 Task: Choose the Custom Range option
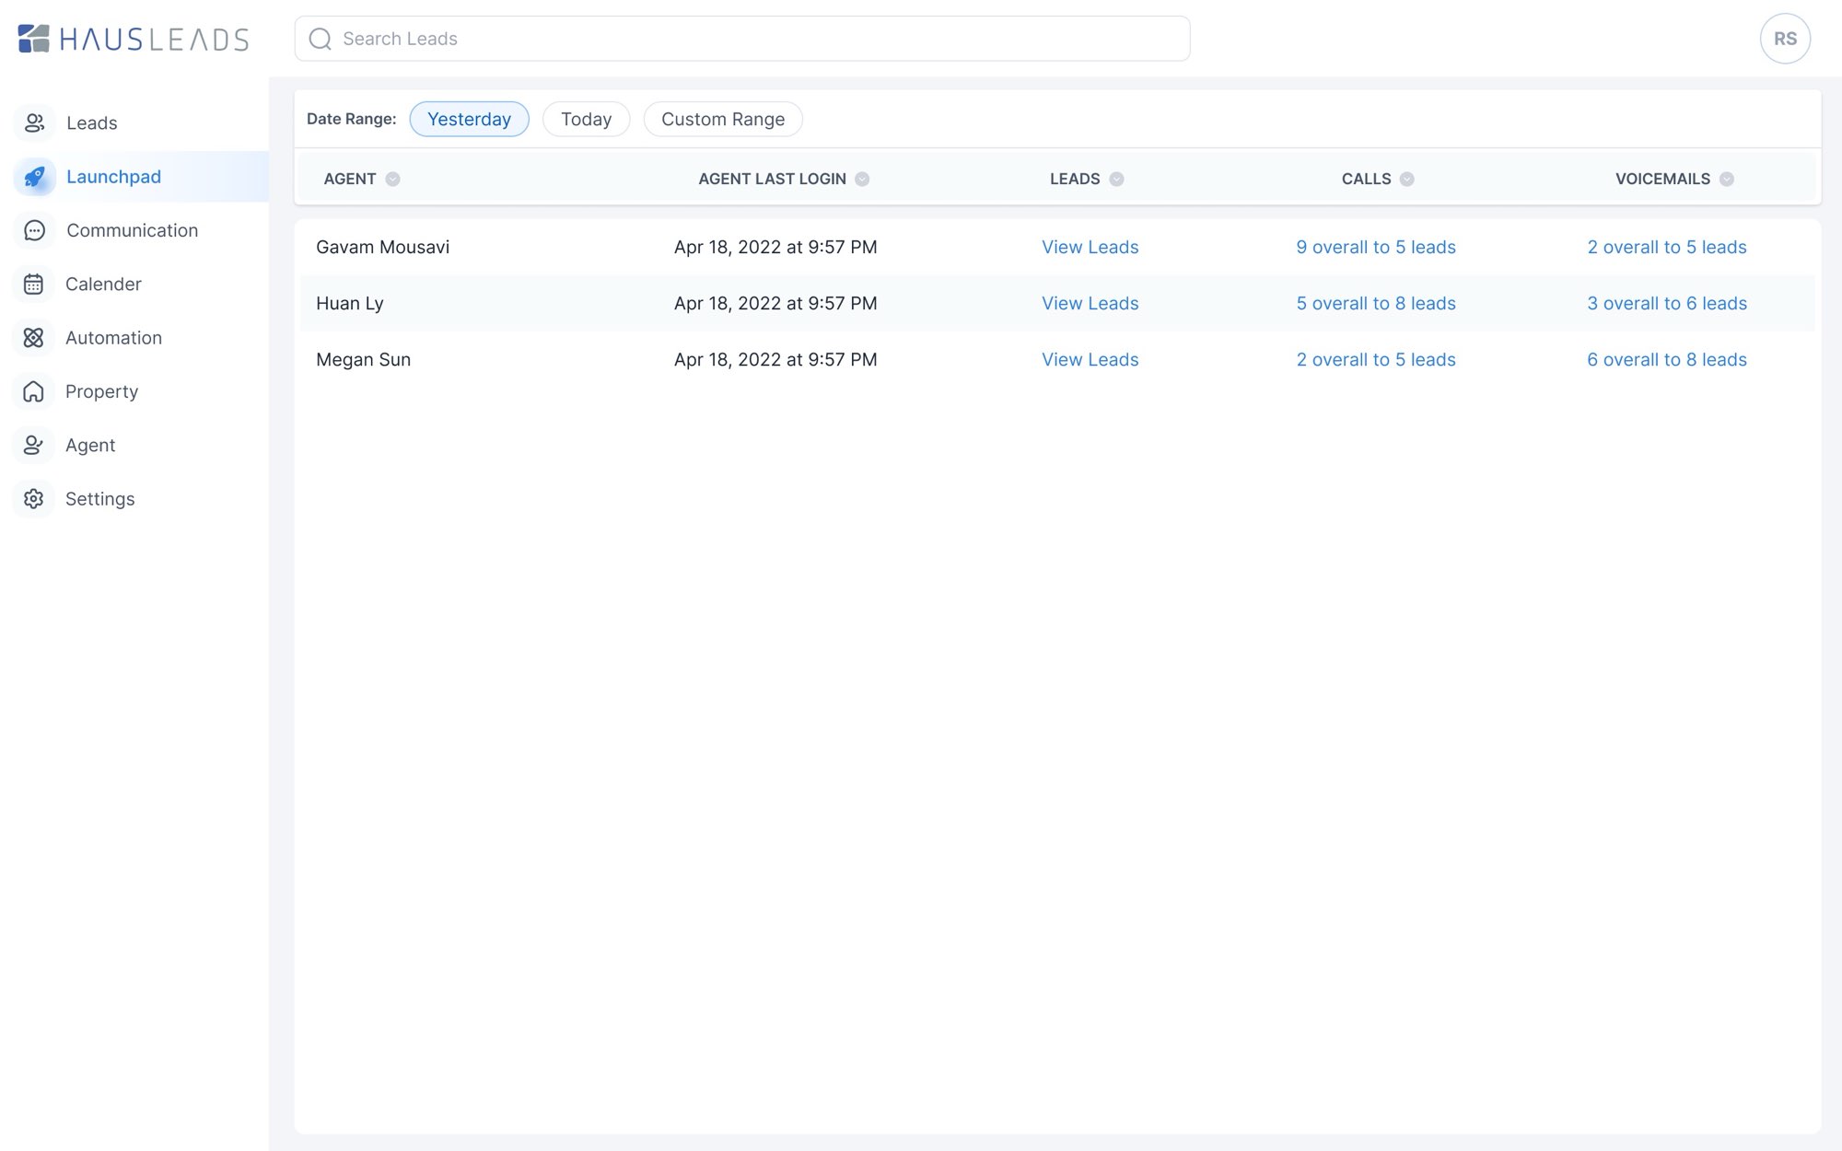(x=723, y=119)
